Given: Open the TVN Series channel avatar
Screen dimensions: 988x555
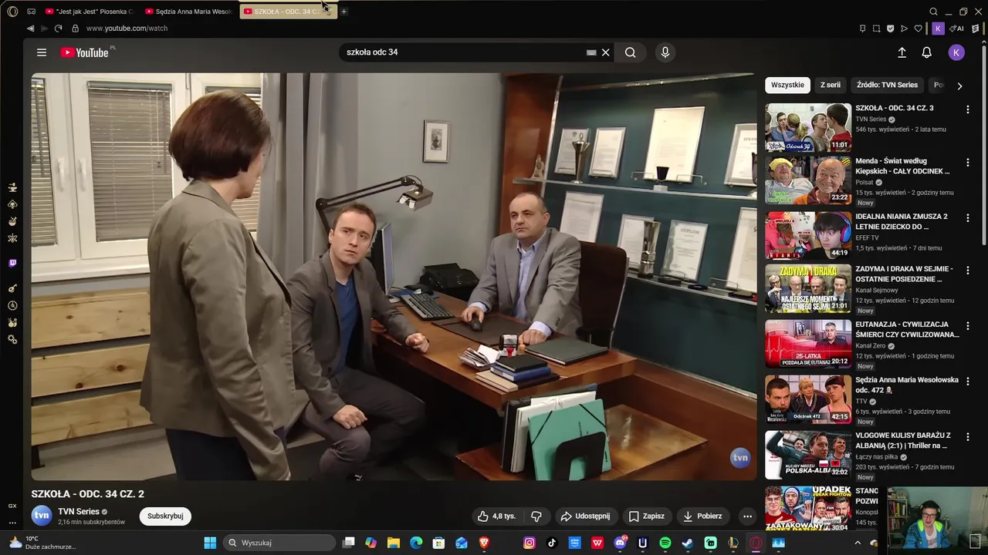Looking at the screenshot, I should 42,516.
